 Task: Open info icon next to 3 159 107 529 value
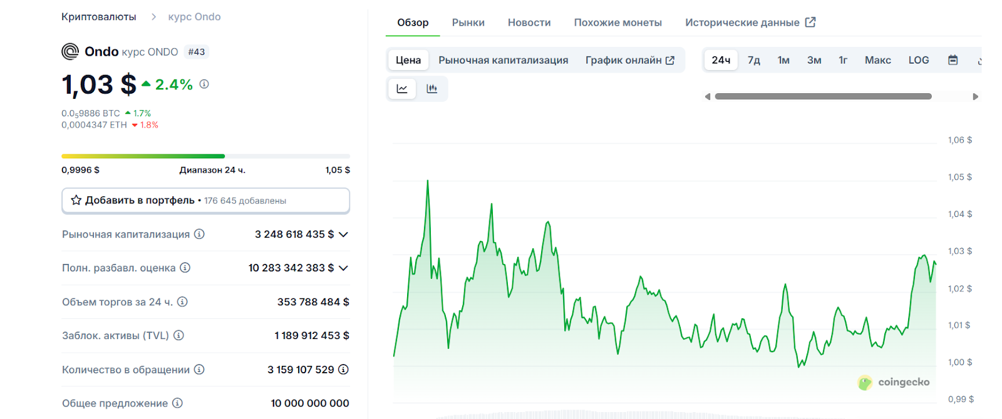point(343,370)
